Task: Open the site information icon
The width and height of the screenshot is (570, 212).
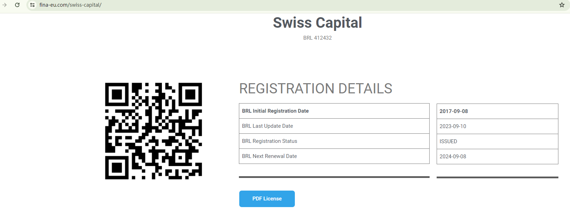Action: tap(32, 5)
